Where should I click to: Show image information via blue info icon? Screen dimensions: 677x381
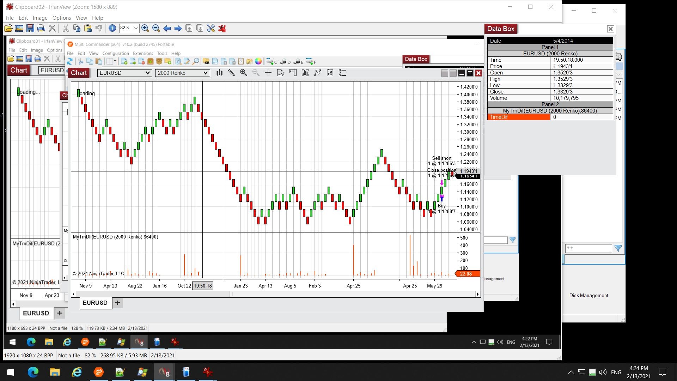pyautogui.click(x=112, y=28)
